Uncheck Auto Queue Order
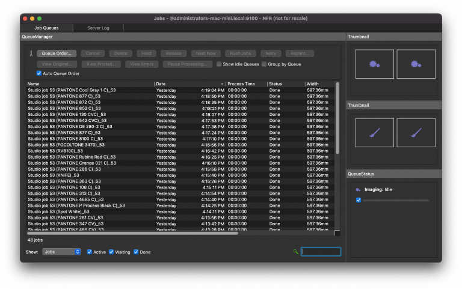The image size is (462, 289). [39, 73]
